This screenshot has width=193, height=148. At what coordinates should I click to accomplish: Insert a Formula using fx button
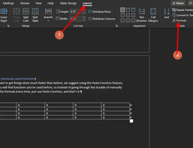179,21
